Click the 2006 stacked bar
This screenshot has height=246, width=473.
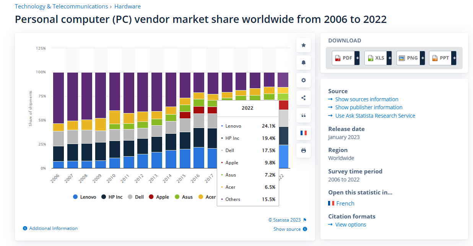point(59,120)
